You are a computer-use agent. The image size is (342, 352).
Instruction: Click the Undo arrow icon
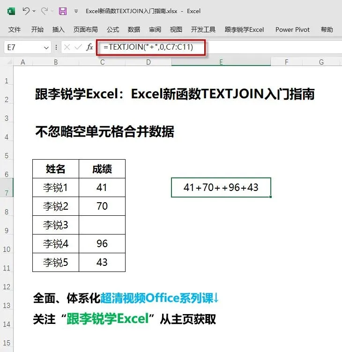coord(26,11)
